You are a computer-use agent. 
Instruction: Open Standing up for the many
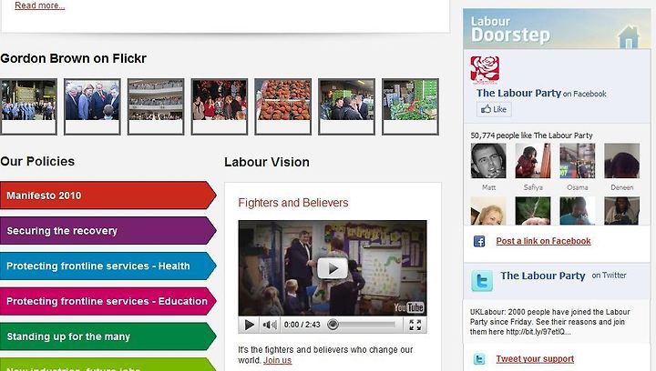108,336
